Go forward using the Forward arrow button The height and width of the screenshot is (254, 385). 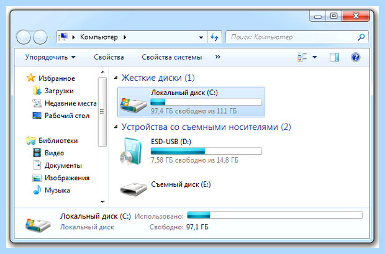tap(40, 37)
